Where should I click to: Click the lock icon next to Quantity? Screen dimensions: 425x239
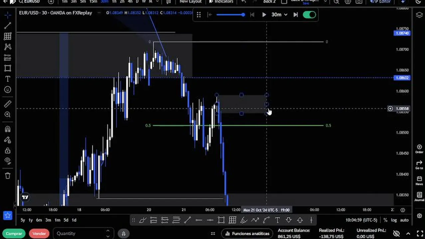point(123,233)
